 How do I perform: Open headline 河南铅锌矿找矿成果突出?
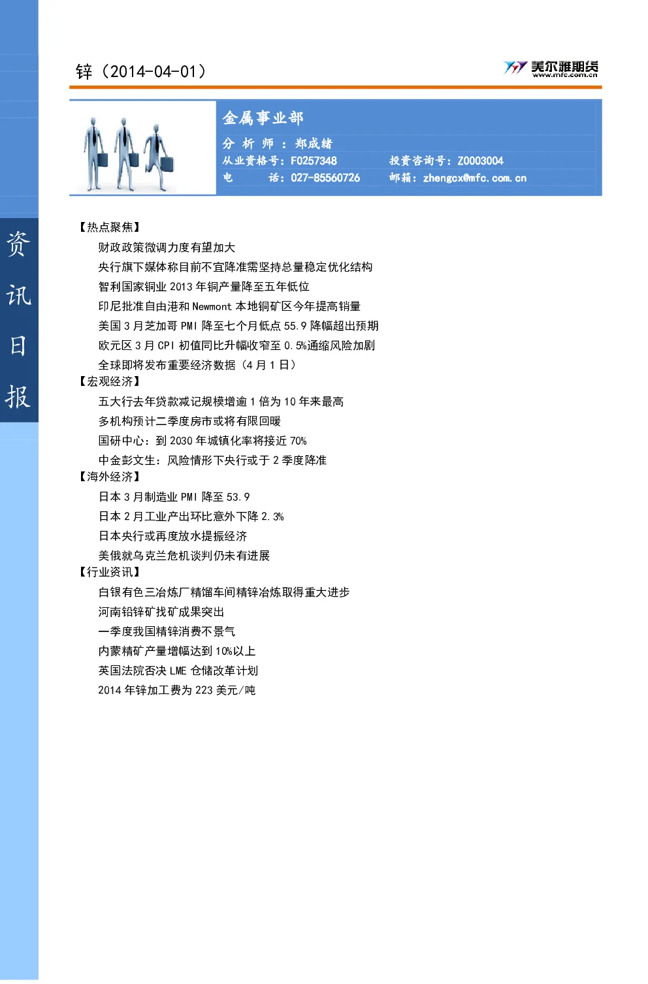point(161,612)
